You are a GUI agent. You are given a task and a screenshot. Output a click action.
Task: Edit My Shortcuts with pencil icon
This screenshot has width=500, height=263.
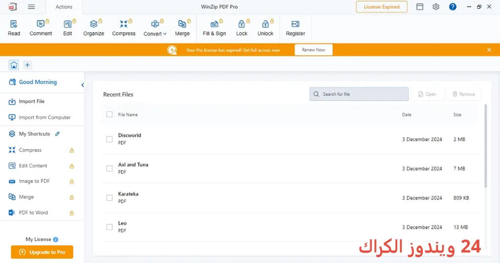pyautogui.click(x=58, y=134)
